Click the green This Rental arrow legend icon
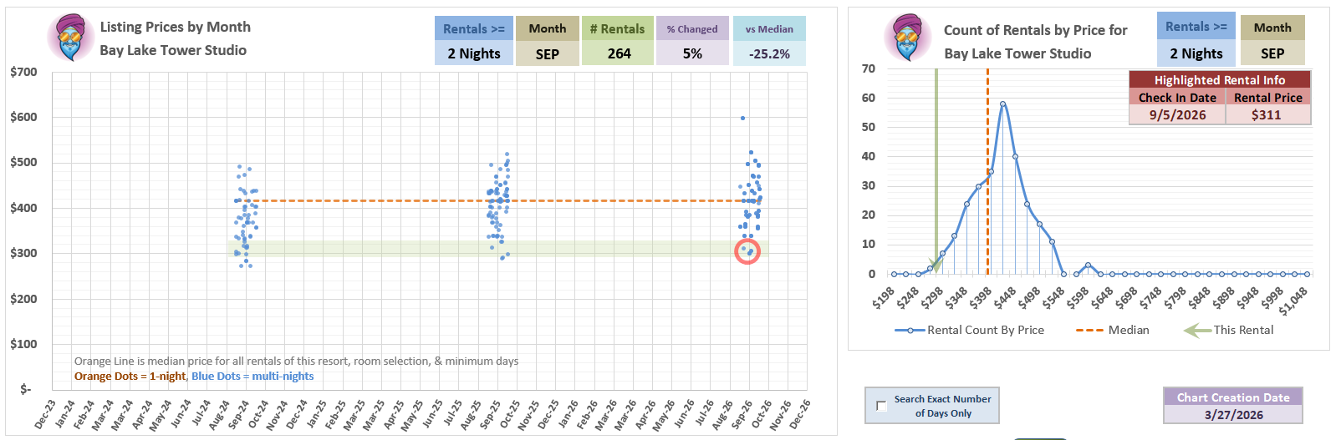 1196,331
